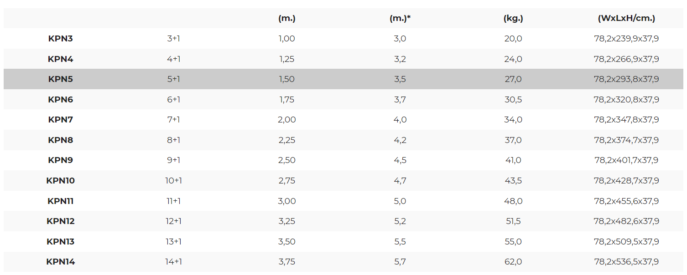Select the 62,0 weight cell for KPN14

click(513, 262)
